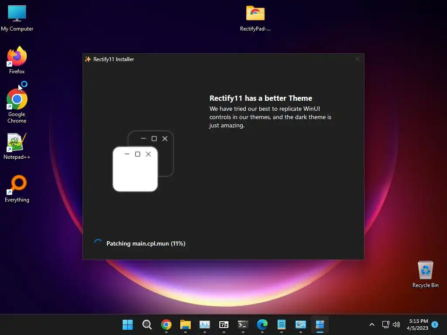The image size is (447, 335).
Task: Click the 'Rectify11 has a better Theme' heading
Action: click(x=261, y=98)
